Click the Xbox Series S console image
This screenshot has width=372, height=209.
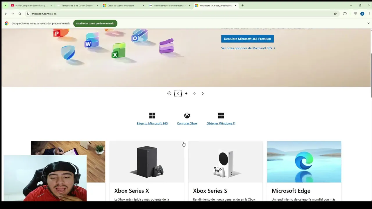(x=226, y=162)
